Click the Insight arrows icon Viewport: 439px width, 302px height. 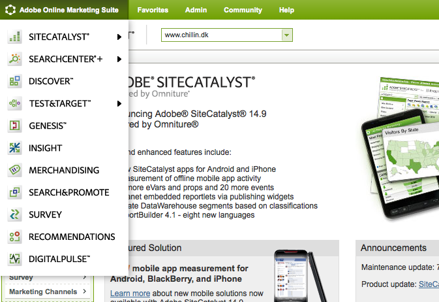pyautogui.click(x=14, y=148)
